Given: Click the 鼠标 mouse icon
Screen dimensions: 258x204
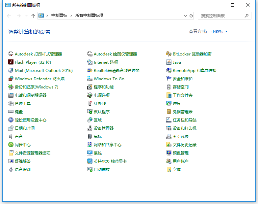Looking at the screenshot, I should coord(90,136).
